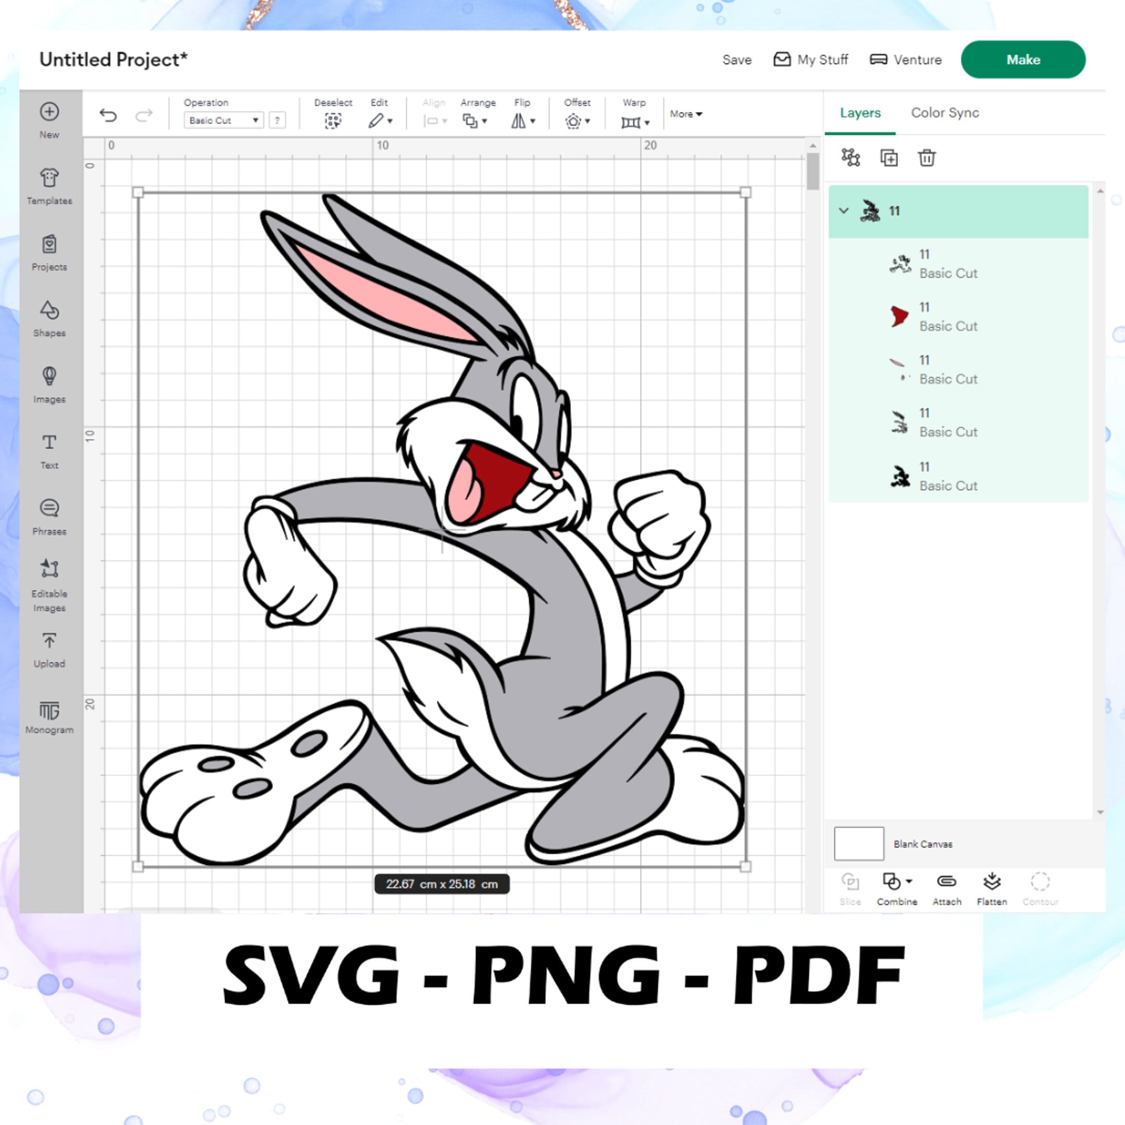Select the red mouth layer

pyautogui.click(x=958, y=317)
